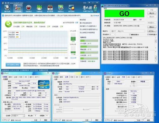
Task: Switch to 内存 tab in left CPU-Z window
Action: tap(21, 77)
